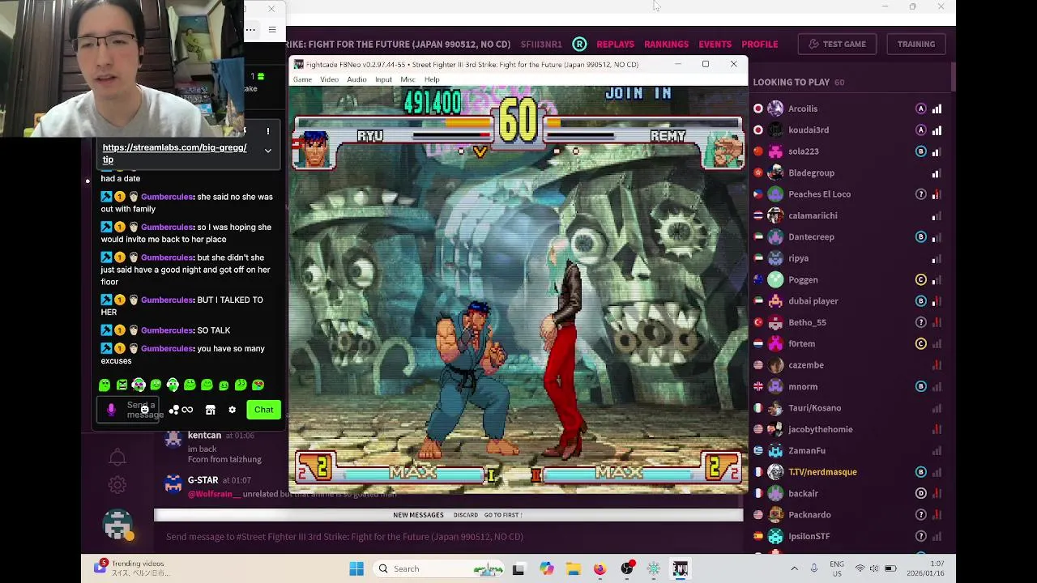Click the three-dots menu above chat

[250, 30]
